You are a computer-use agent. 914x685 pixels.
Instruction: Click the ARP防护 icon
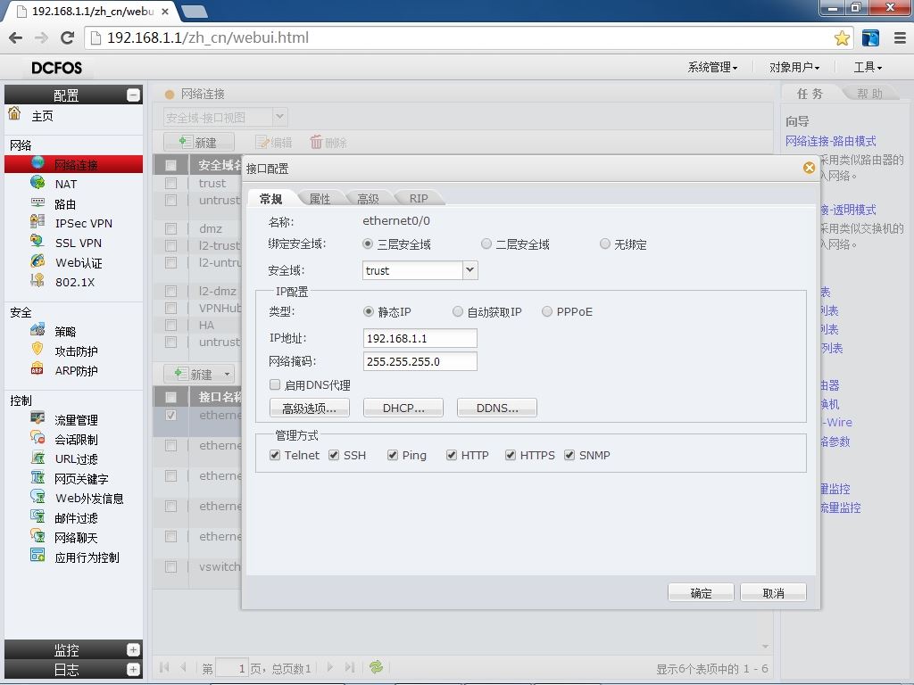(37, 368)
